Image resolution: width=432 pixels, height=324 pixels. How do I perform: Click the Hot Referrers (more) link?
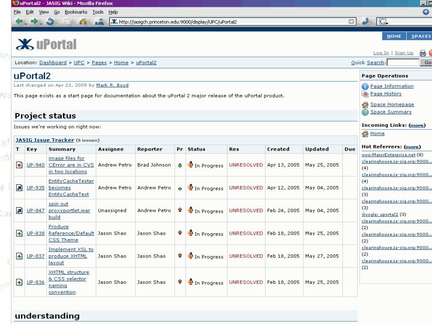point(412,147)
